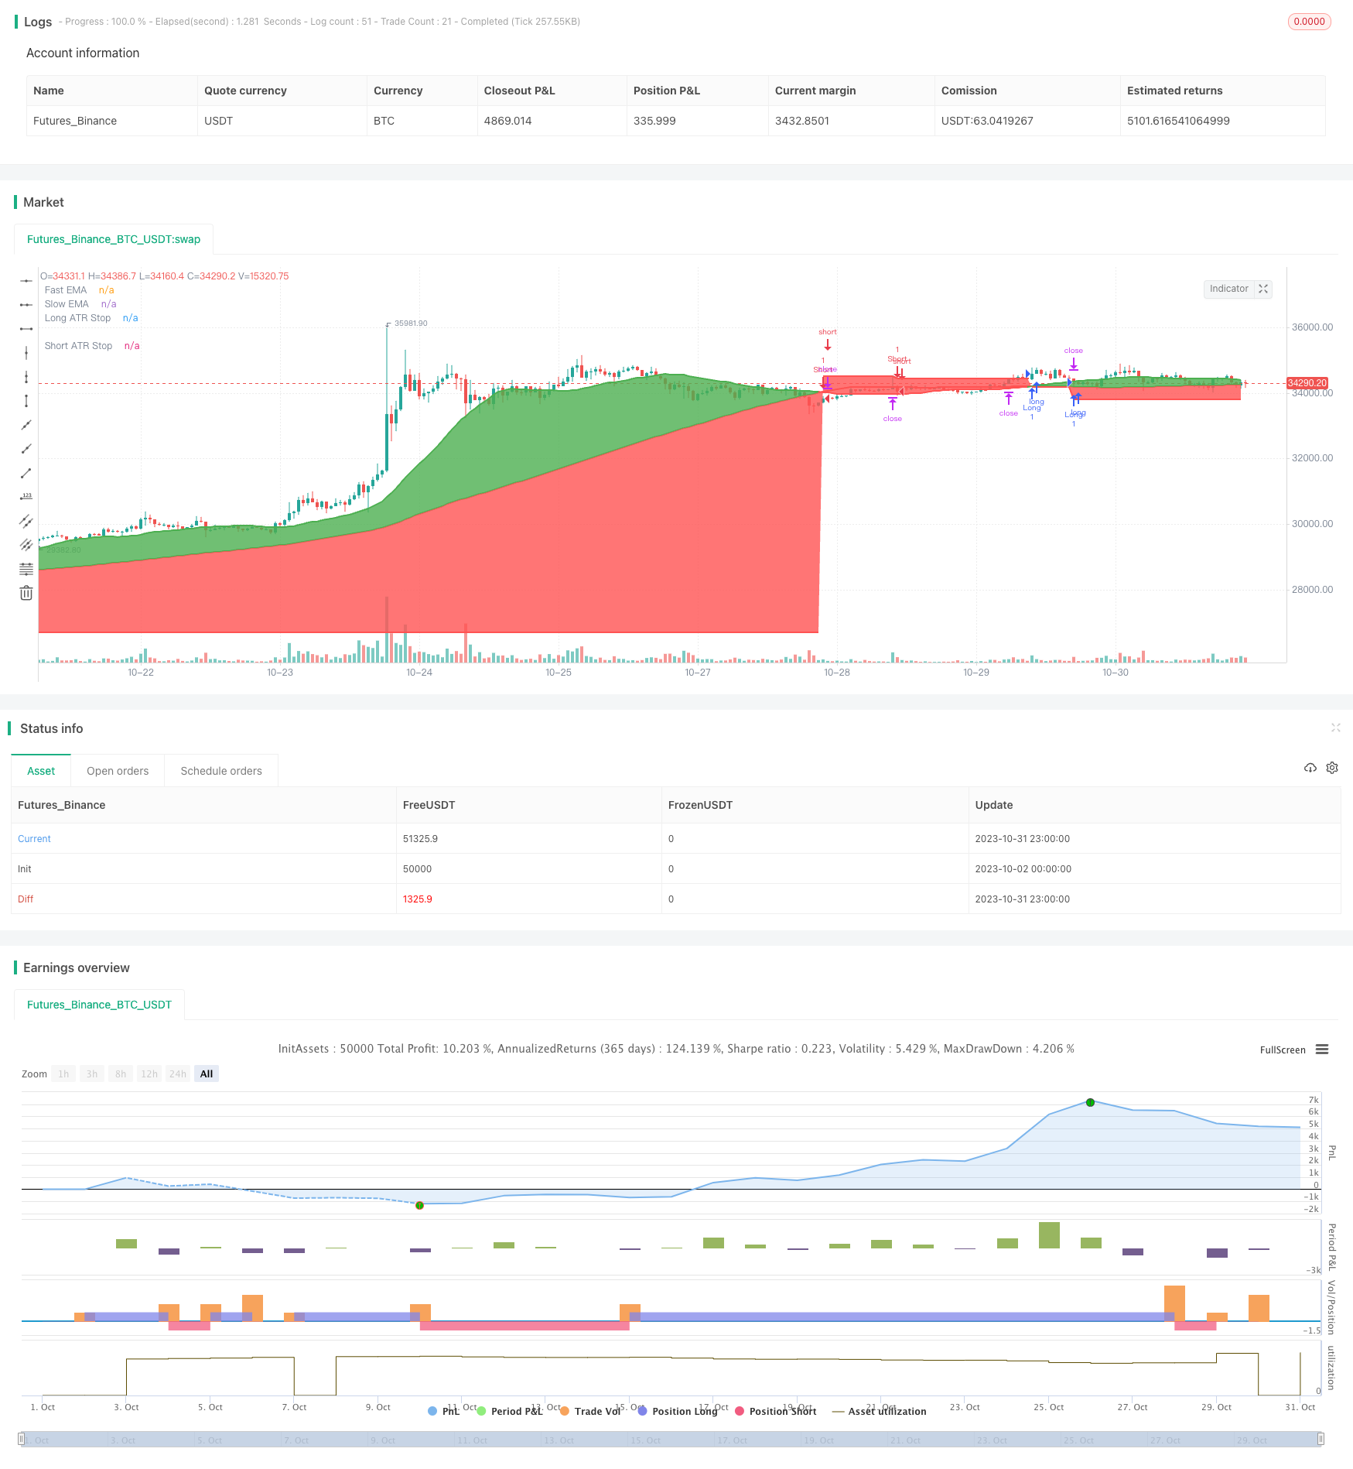This screenshot has height=1469, width=1353.
Task: Select the parallel channel drawing tool
Action: [x=26, y=521]
